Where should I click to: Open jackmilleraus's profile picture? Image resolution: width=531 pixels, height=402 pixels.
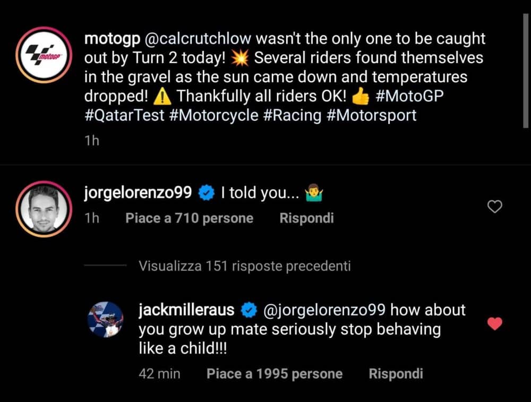(x=105, y=319)
